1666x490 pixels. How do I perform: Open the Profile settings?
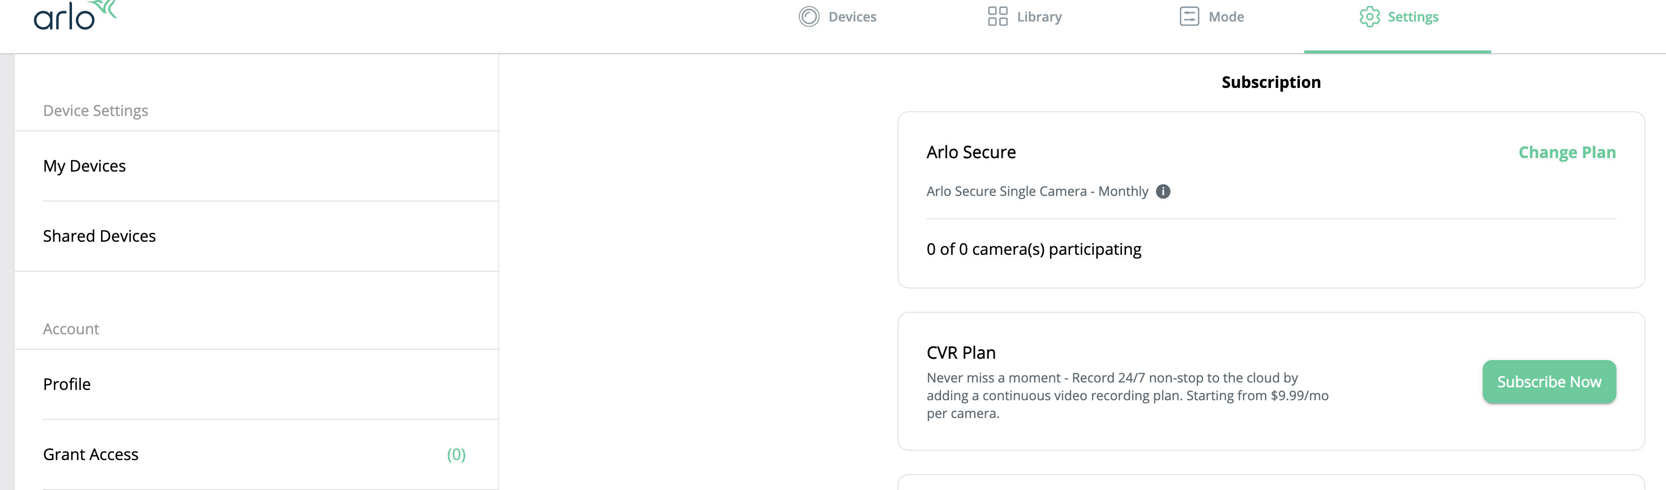(67, 384)
